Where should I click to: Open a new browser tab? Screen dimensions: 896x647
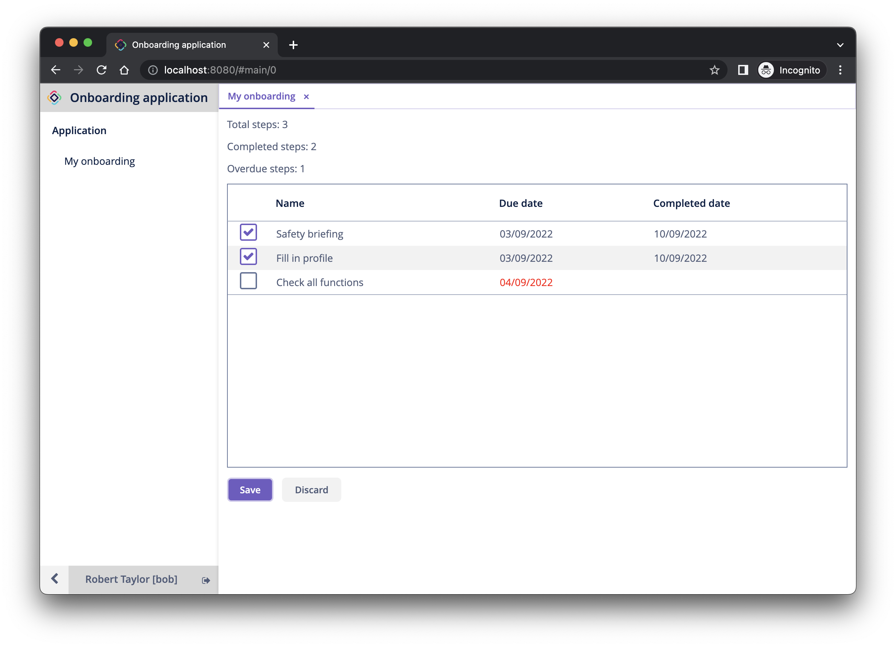[293, 45]
